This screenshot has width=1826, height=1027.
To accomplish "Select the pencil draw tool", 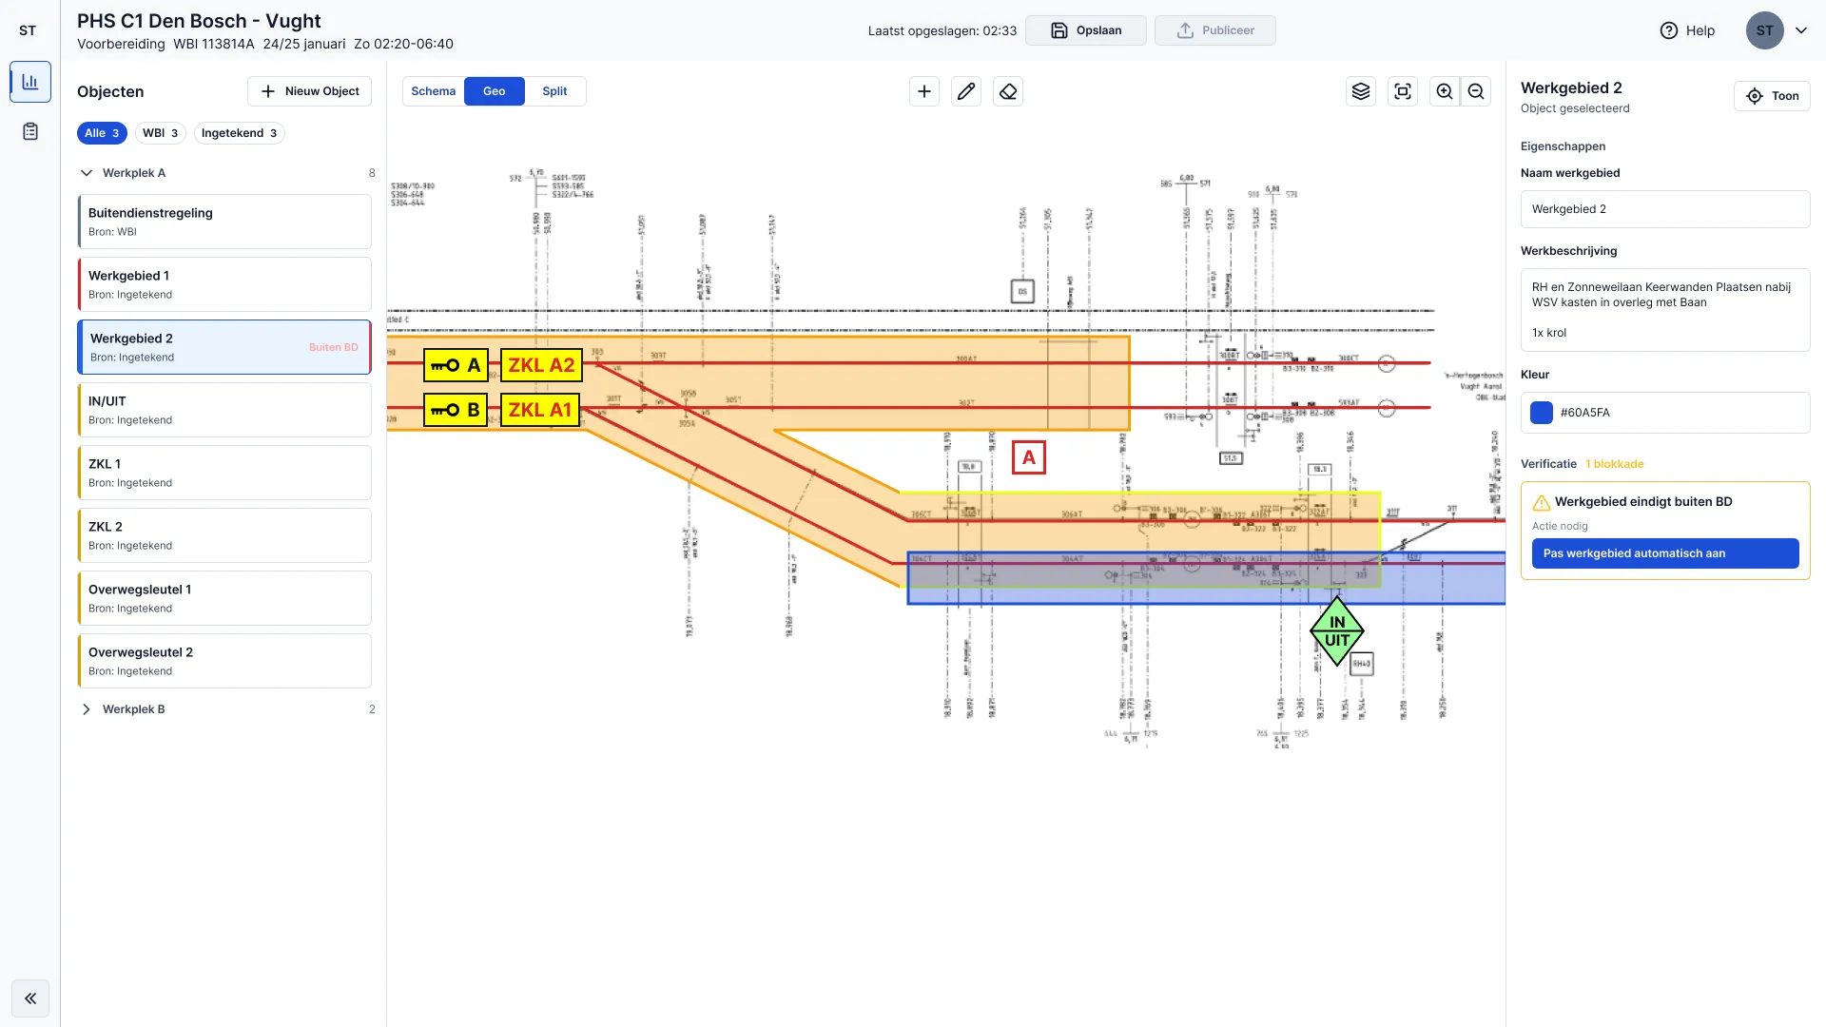I will pyautogui.click(x=966, y=91).
